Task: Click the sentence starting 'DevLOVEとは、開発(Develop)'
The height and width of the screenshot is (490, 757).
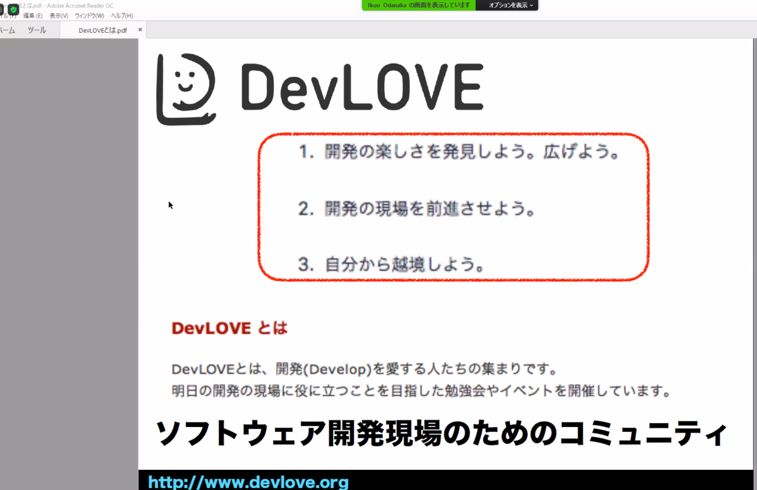Action: click(x=364, y=368)
